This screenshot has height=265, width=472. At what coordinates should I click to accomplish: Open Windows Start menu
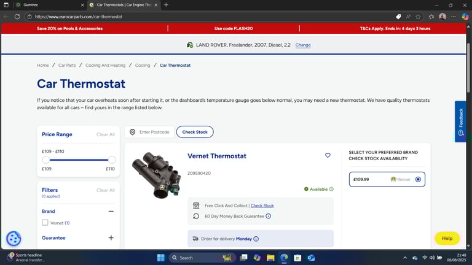tap(161, 258)
